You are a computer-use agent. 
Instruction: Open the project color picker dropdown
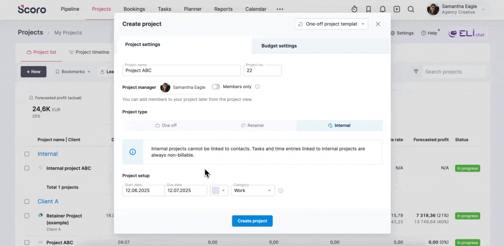click(x=219, y=190)
